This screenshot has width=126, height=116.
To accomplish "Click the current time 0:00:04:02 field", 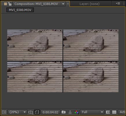I will pyautogui.click(x=50, y=112).
